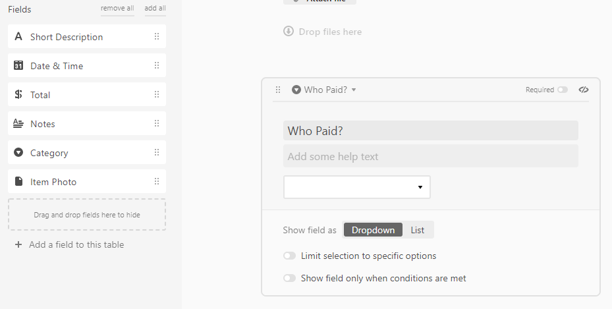Click the code icon beside the Required toggle
612x309 pixels.
point(584,90)
